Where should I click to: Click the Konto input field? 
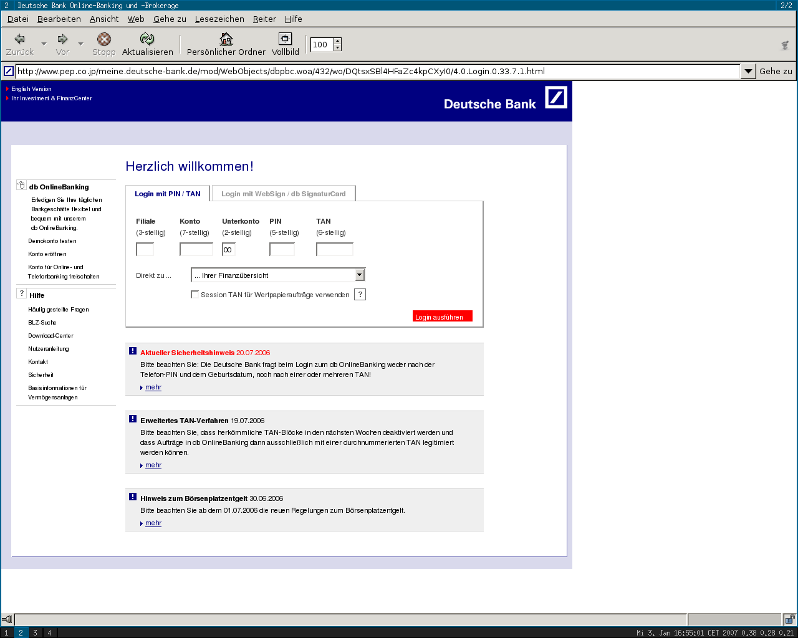pos(196,249)
